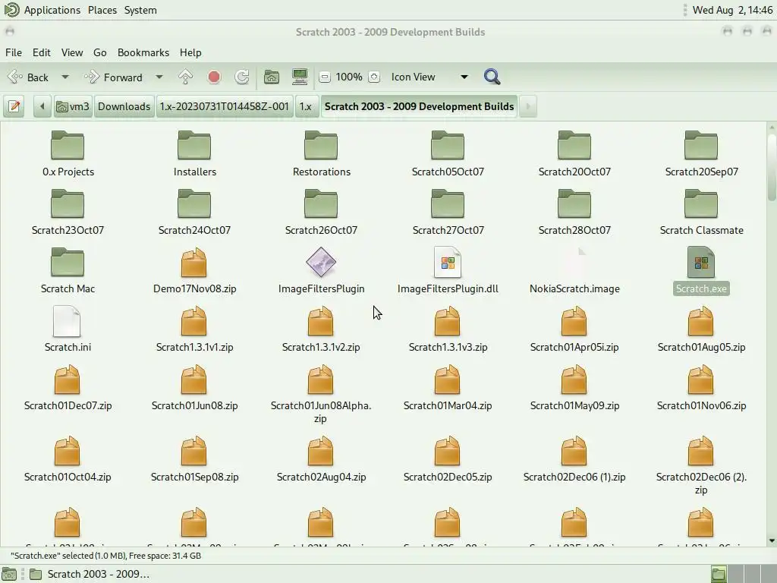Viewport: 777px width, 583px height.
Task: Click the 100% zoom level label
Action: point(349,77)
